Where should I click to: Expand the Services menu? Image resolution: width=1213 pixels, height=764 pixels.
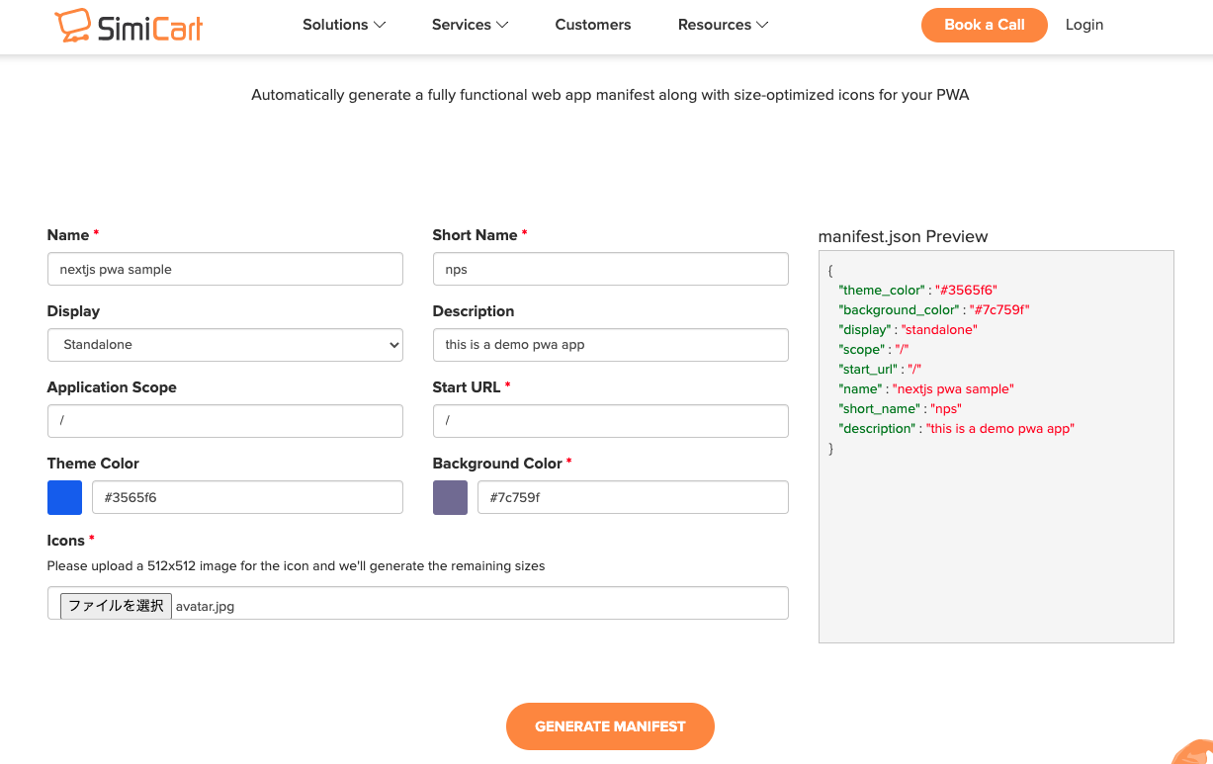coord(470,25)
